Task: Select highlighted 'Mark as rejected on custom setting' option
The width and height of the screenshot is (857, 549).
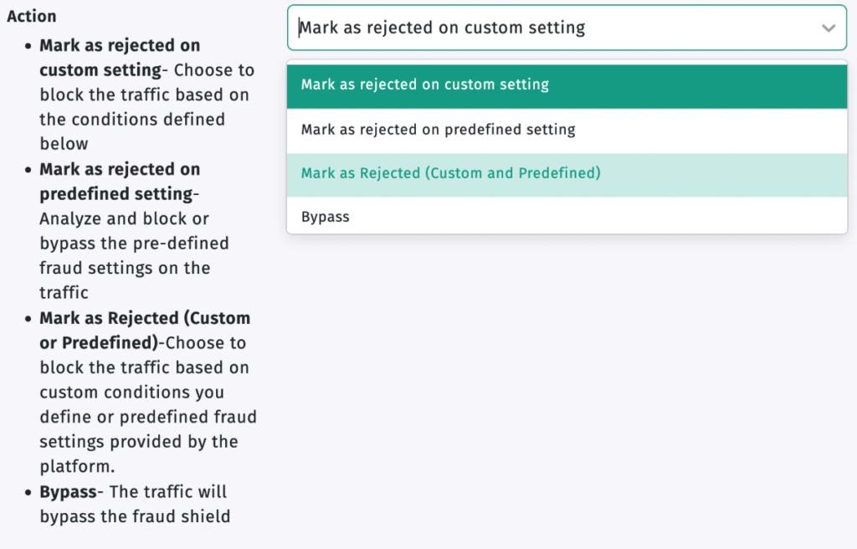Action: (424, 85)
